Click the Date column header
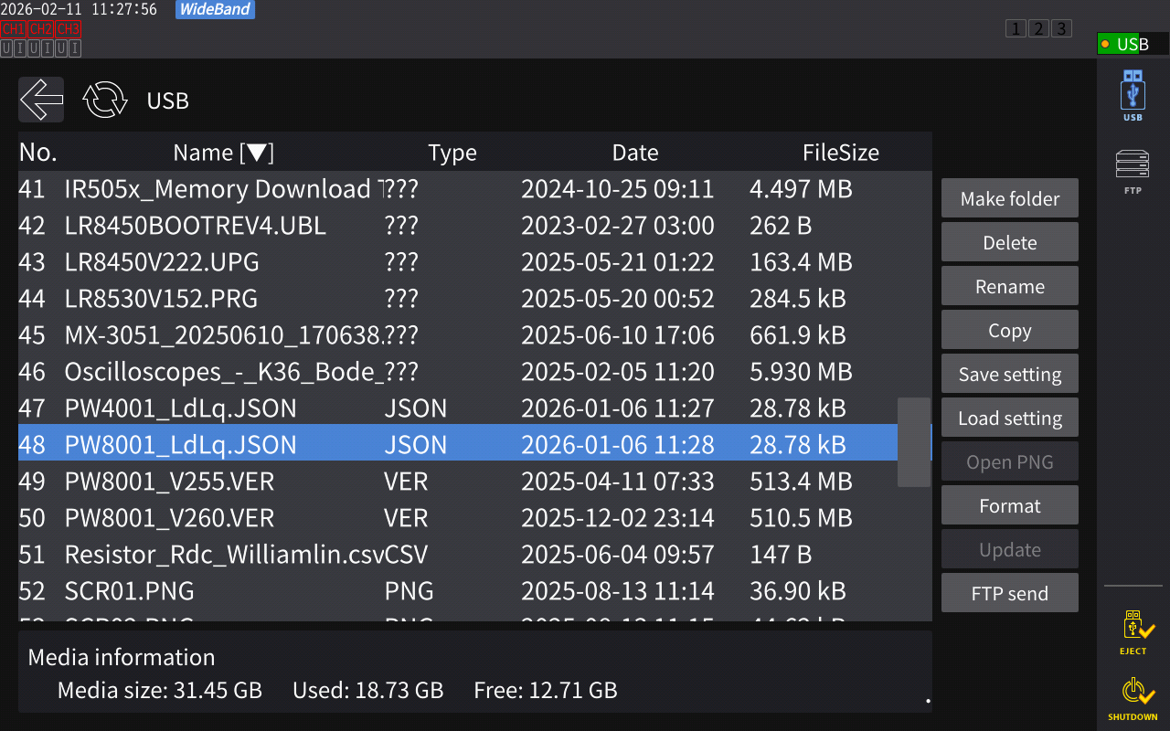 (635, 153)
